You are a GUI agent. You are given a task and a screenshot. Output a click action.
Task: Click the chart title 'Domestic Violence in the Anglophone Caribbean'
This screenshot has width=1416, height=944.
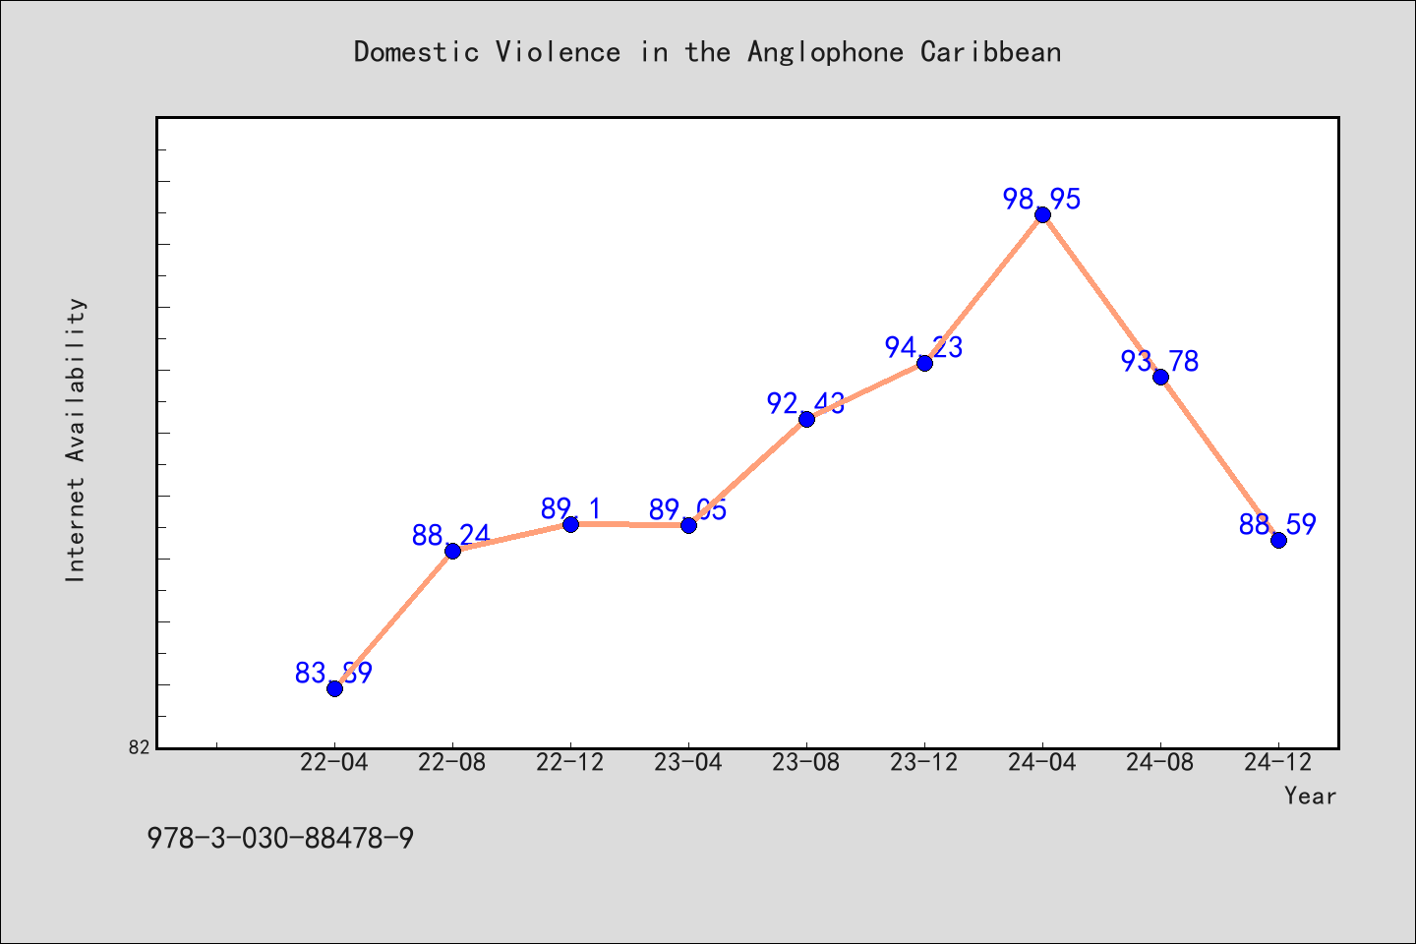(x=707, y=52)
